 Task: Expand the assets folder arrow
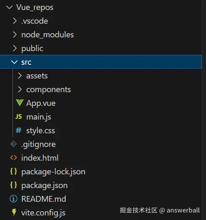(x=20, y=76)
